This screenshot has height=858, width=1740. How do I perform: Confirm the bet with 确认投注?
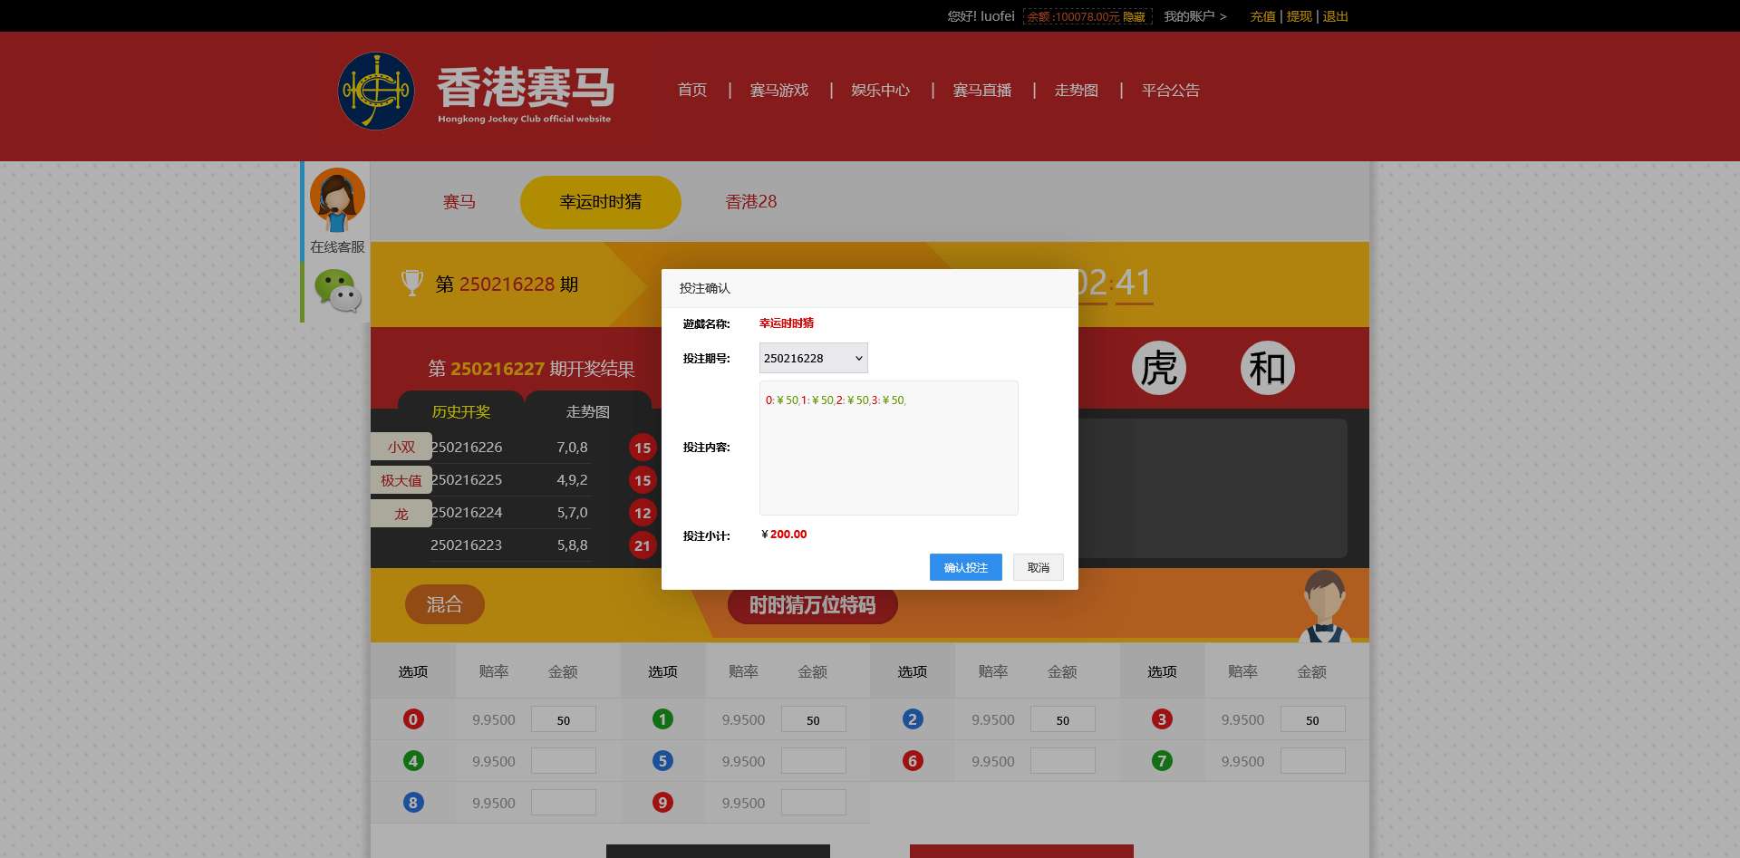(x=965, y=567)
